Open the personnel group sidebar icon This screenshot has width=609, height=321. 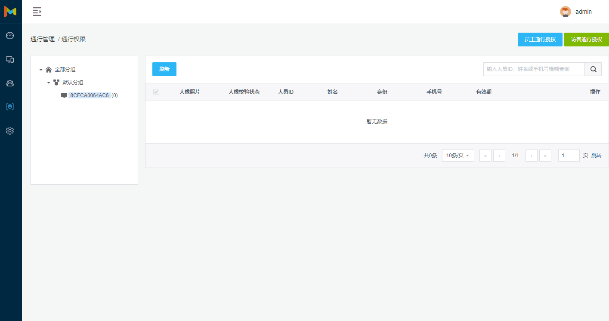click(10, 83)
